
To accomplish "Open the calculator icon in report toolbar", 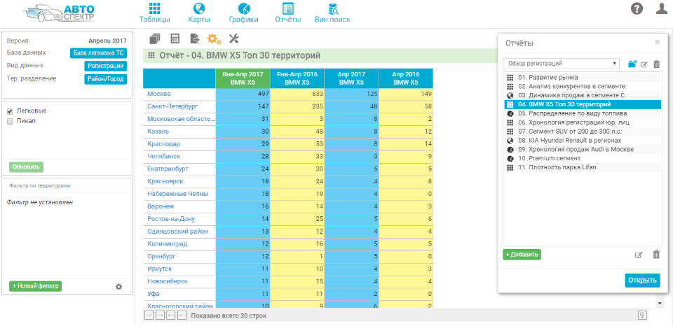I will point(175,38).
